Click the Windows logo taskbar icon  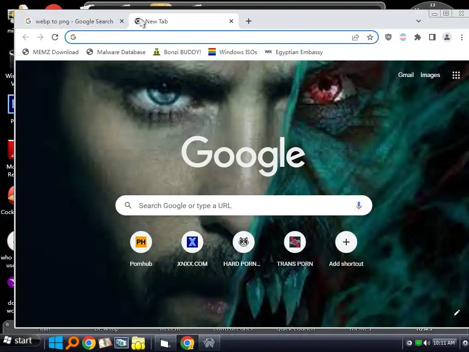pos(55,343)
